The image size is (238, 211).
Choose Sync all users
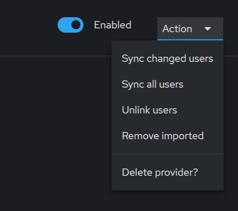tap(168, 84)
